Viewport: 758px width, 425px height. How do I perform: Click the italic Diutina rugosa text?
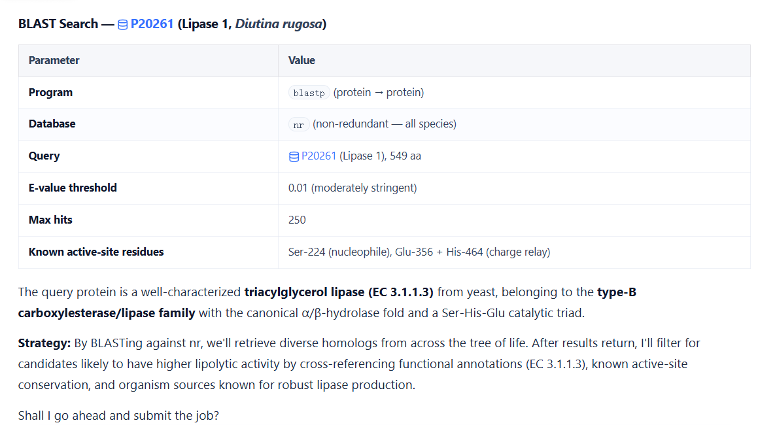279,24
